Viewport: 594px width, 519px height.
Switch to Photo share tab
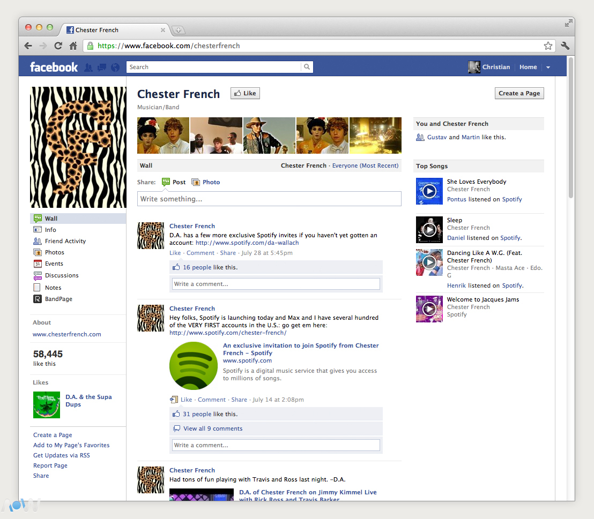tap(206, 182)
